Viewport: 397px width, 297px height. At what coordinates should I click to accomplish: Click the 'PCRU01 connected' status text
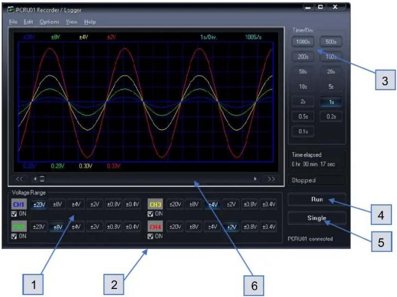310,239
